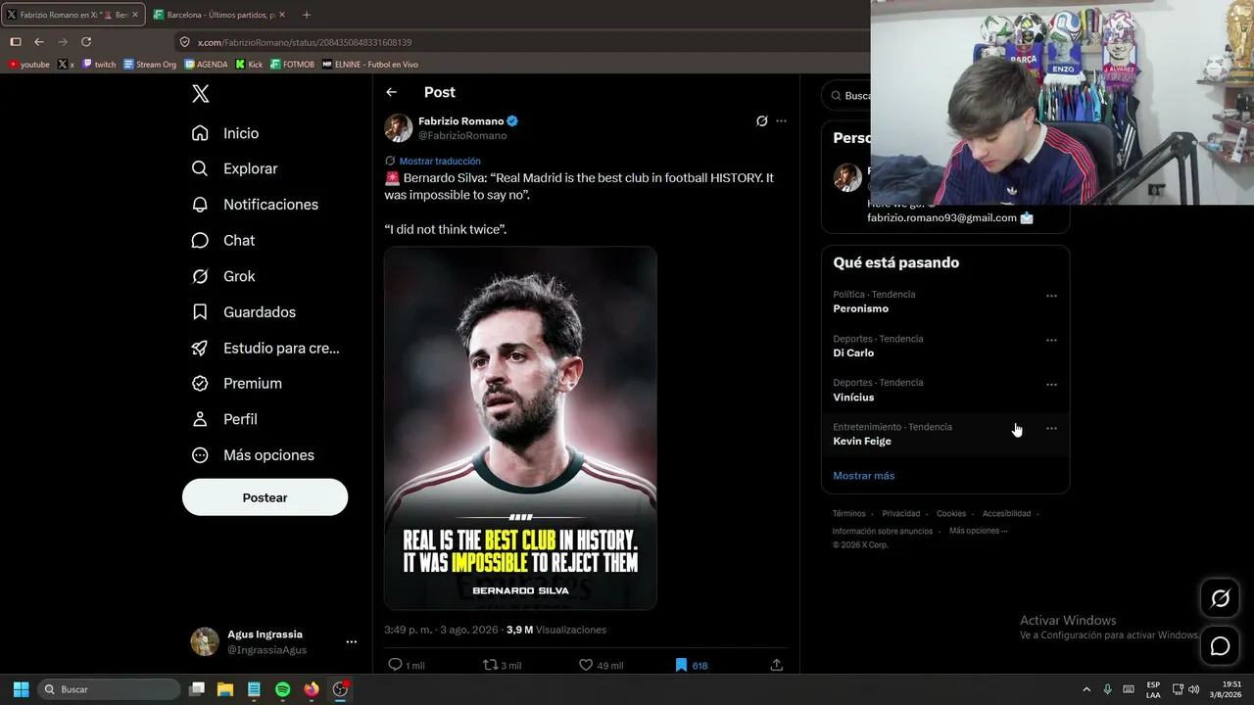Open the Kevin Feige trend
This screenshot has width=1254, height=705.
tap(862, 441)
